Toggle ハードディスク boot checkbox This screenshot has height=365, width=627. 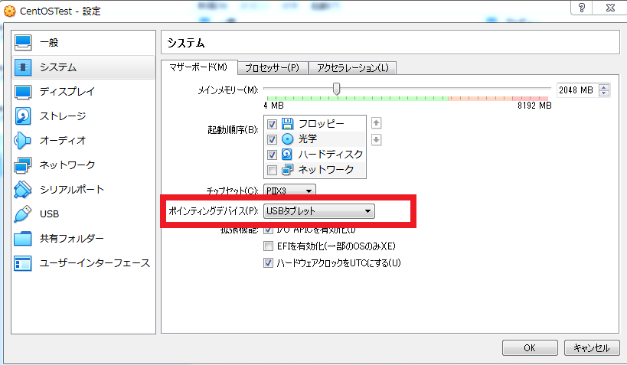[272, 155]
